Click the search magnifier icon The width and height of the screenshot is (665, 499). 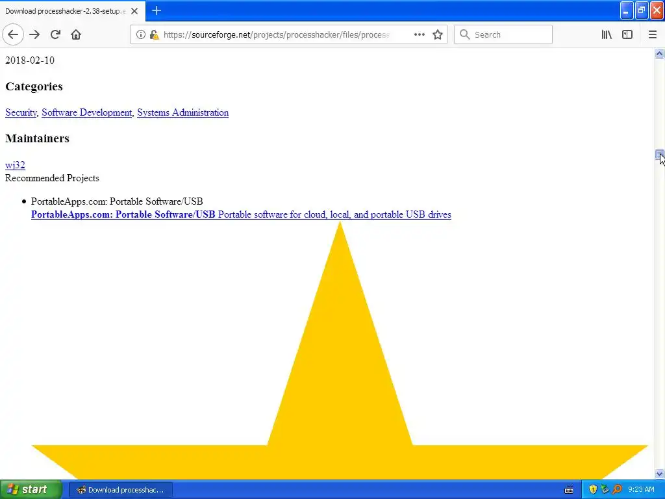point(464,34)
